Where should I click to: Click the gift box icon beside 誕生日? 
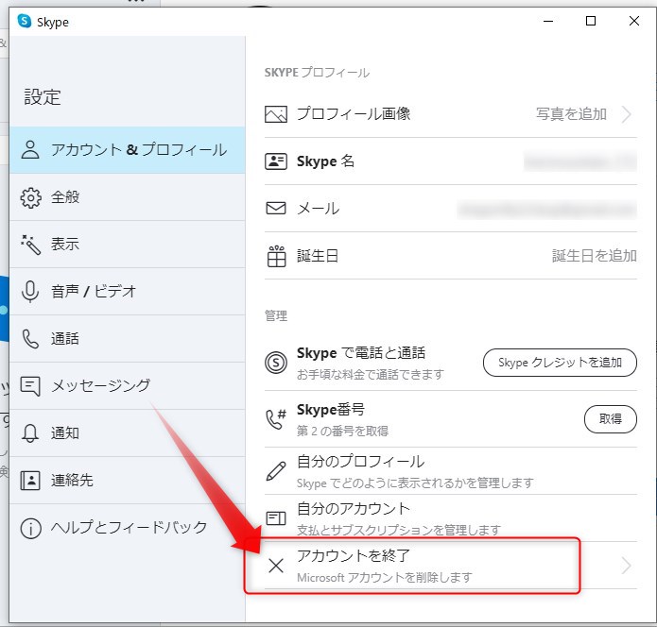click(276, 256)
